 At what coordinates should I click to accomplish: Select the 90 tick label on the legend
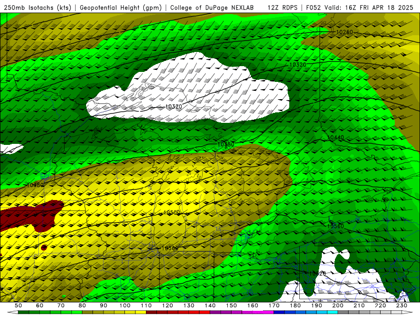(103, 306)
